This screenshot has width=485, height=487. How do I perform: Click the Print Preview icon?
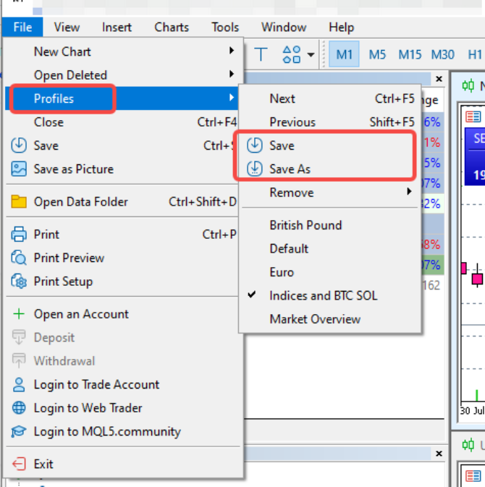[x=19, y=258]
